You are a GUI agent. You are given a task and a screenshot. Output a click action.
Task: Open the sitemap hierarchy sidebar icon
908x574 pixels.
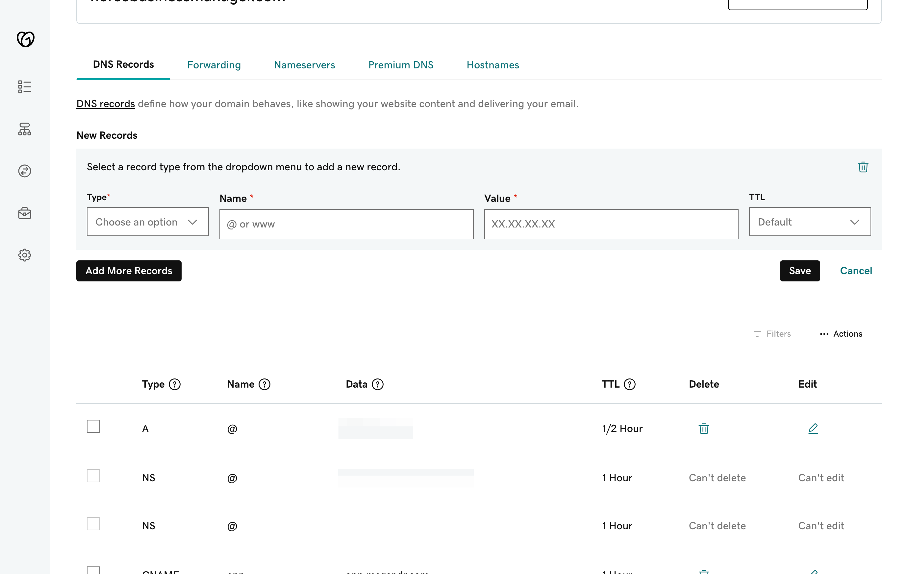coord(25,129)
